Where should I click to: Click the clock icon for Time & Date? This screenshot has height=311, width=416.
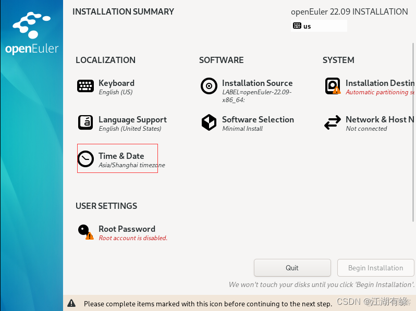[85, 159]
